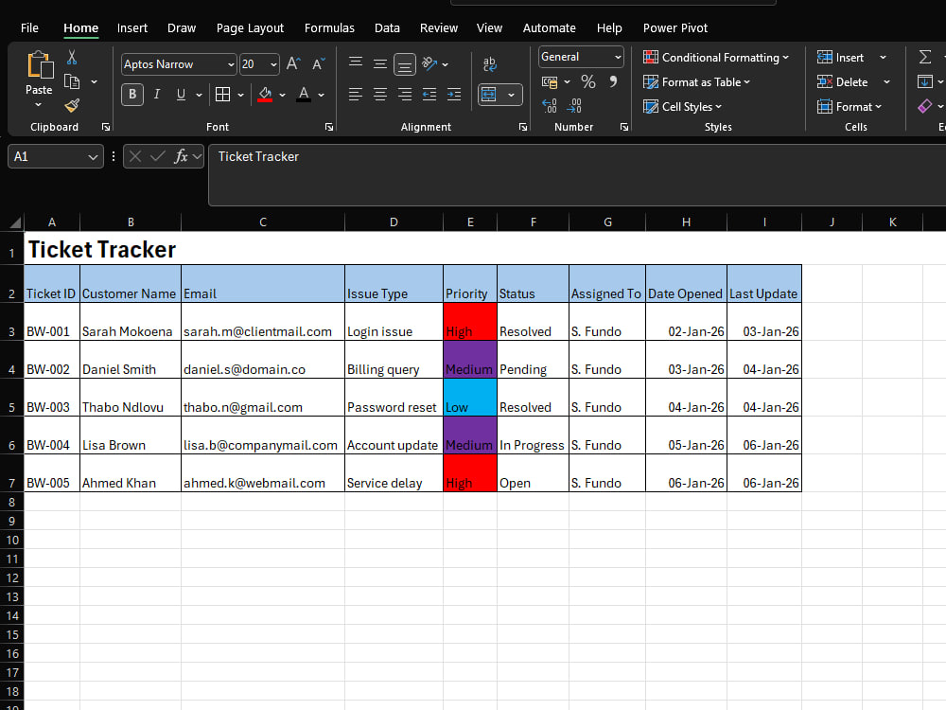This screenshot has height=710, width=946.
Task: Apply borders using the Borders grid icon
Action: pyautogui.click(x=222, y=94)
